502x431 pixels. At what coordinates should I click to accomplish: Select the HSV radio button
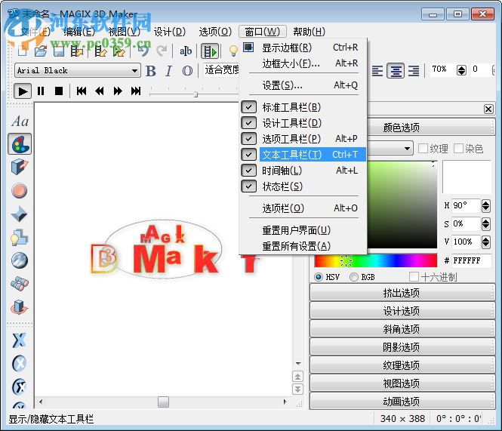(x=319, y=277)
